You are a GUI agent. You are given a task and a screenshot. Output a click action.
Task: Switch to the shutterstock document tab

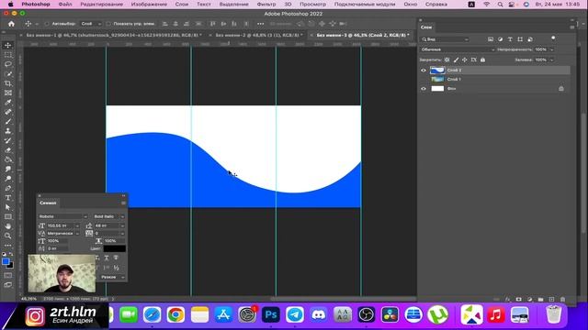tap(114, 35)
